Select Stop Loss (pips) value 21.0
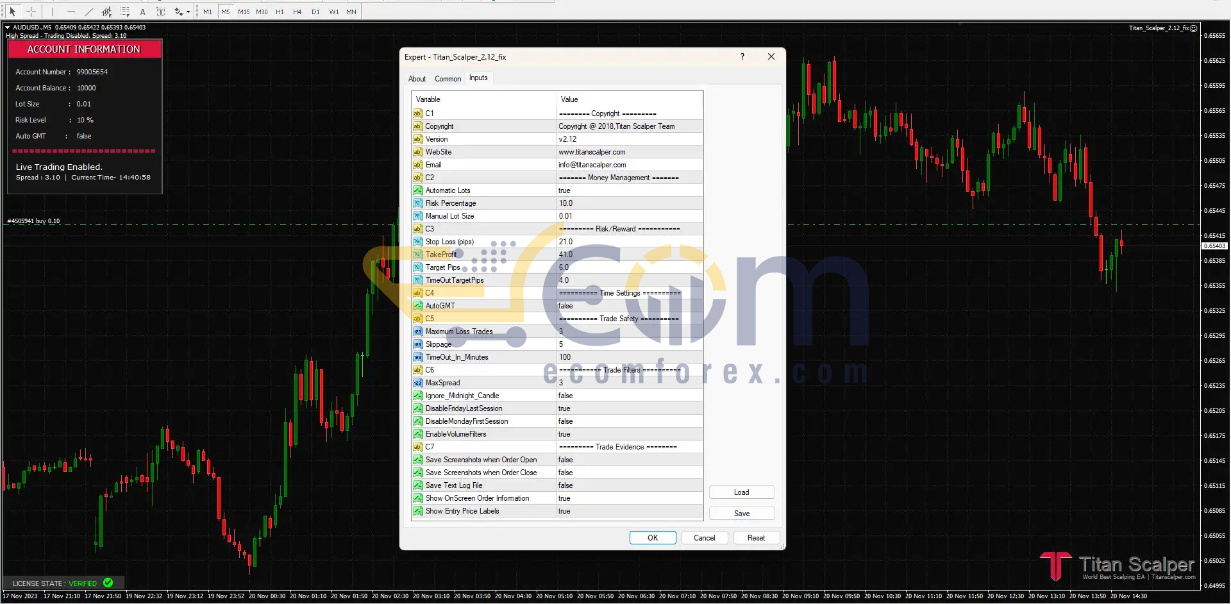 630,242
